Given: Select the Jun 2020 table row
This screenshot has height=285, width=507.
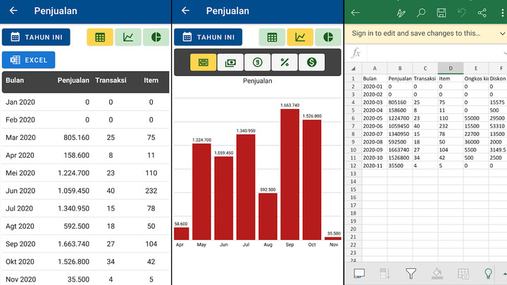Looking at the screenshot, I should point(85,191).
